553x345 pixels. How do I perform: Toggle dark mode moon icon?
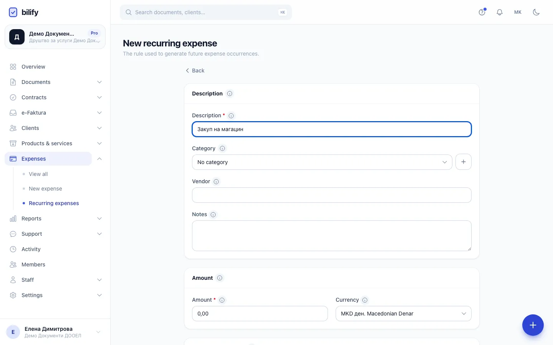pos(536,12)
